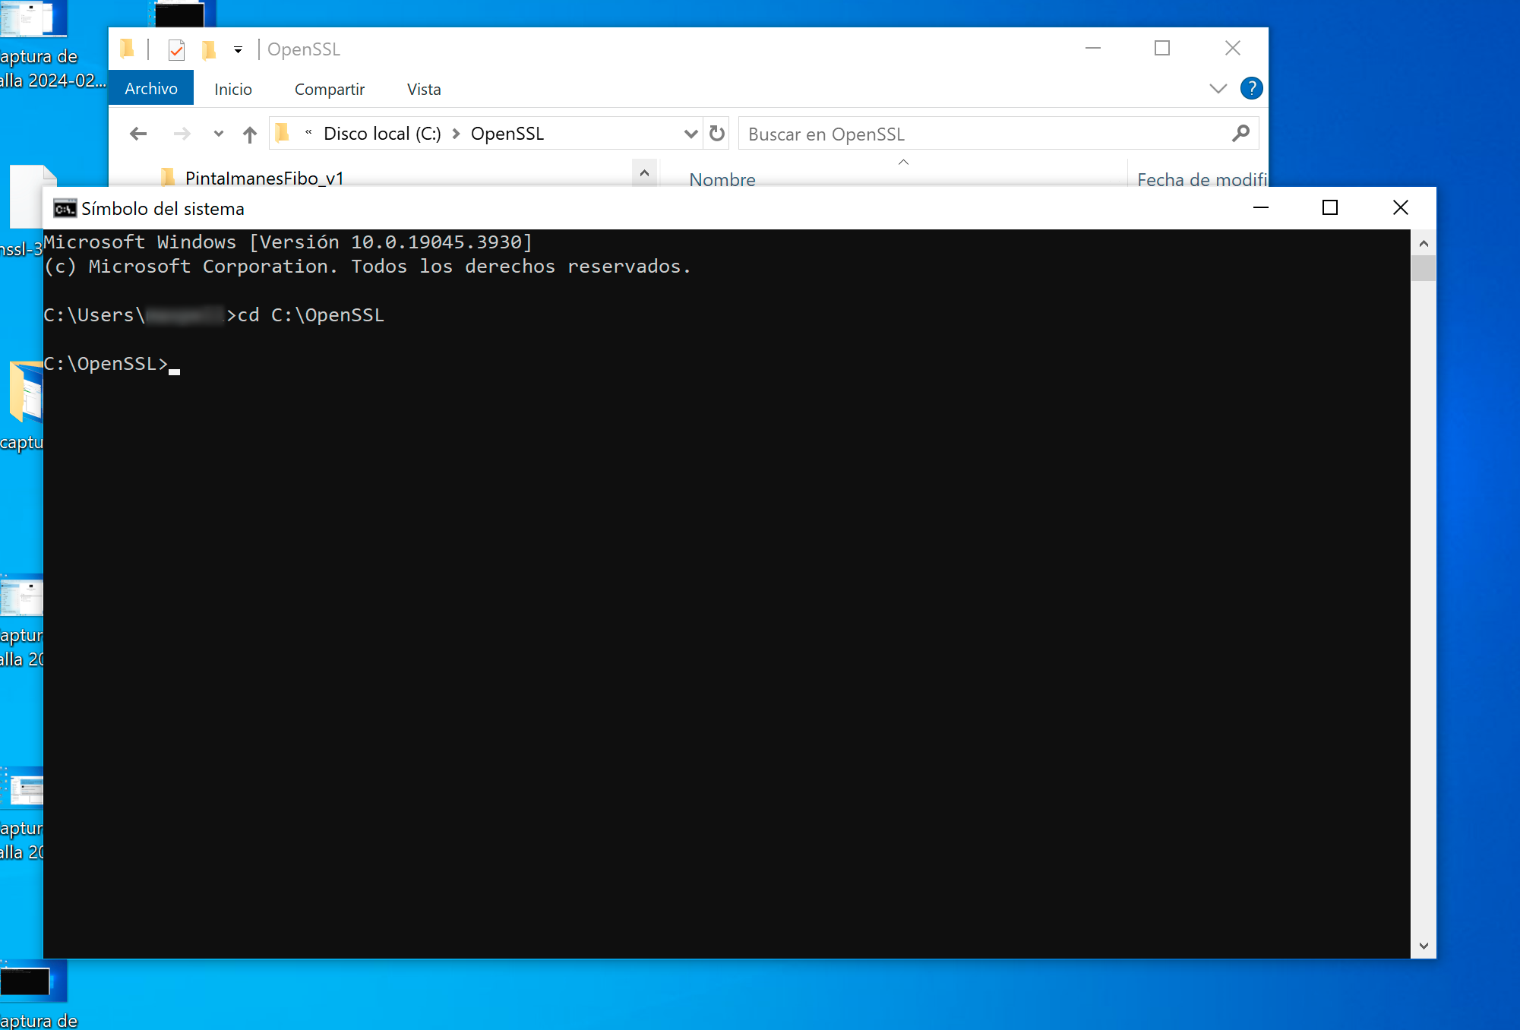This screenshot has height=1030, width=1520.
Task: Open the File Explorer help icon
Action: pos(1250,88)
